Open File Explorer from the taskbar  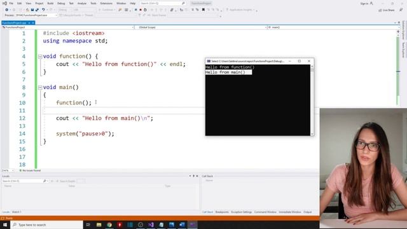(x=99, y=225)
